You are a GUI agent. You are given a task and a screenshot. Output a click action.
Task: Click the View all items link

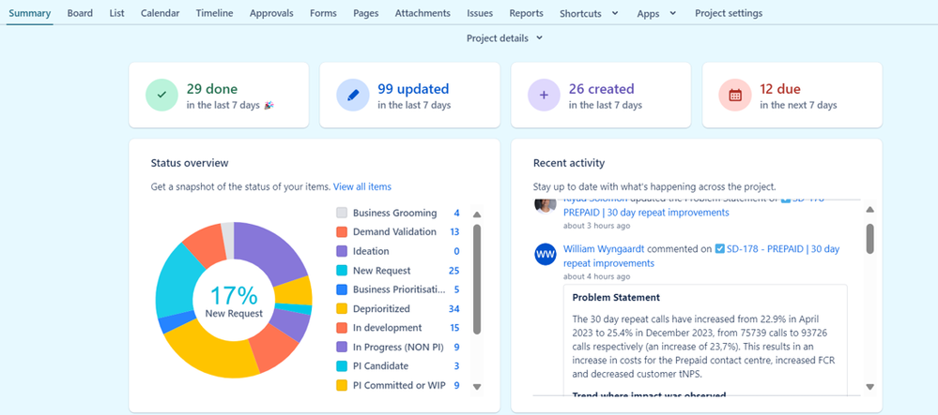pyautogui.click(x=362, y=187)
